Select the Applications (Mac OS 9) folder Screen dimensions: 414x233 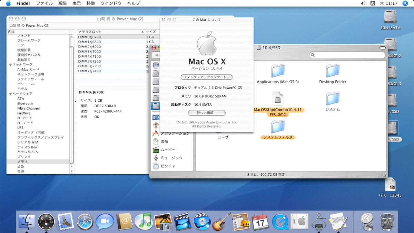(x=278, y=73)
